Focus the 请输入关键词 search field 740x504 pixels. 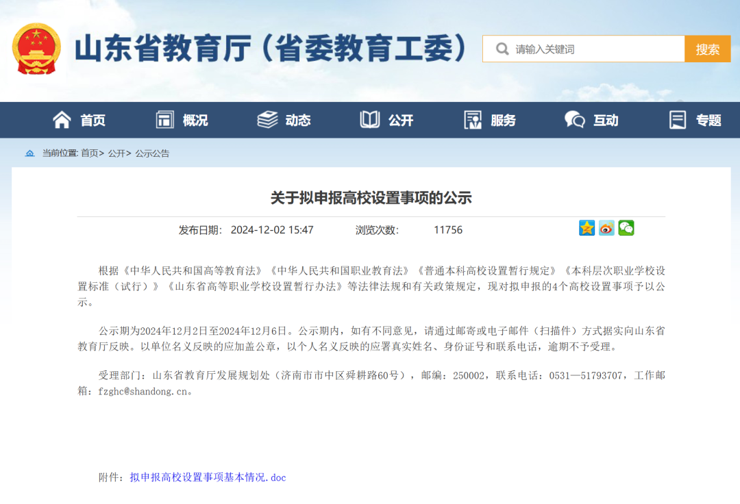click(584, 49)
